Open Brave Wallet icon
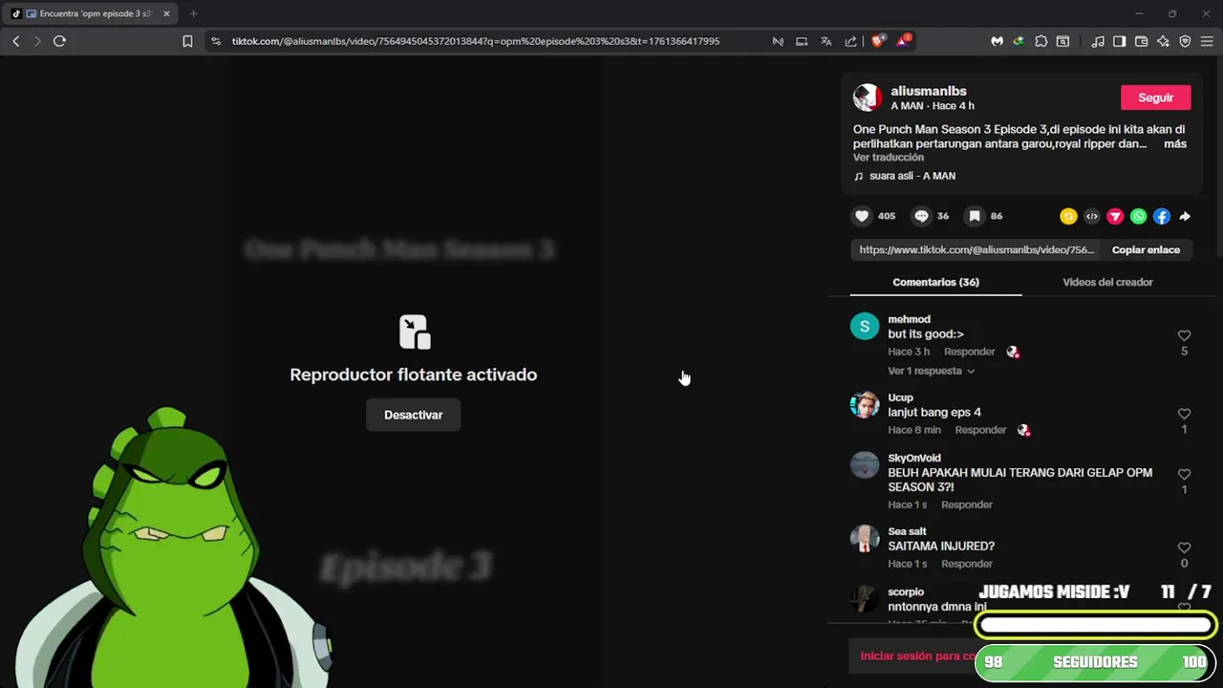 (x=1141, y=41)
